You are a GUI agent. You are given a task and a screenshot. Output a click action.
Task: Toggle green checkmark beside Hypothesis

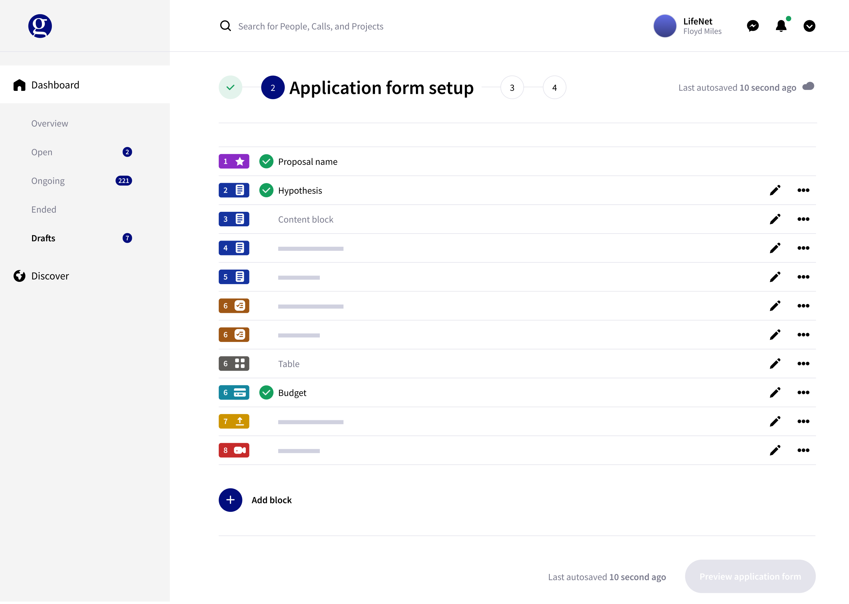click(266, 190)
